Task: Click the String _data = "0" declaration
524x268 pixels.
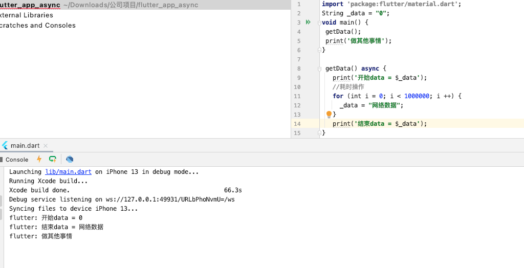Action: coord(356,13)
